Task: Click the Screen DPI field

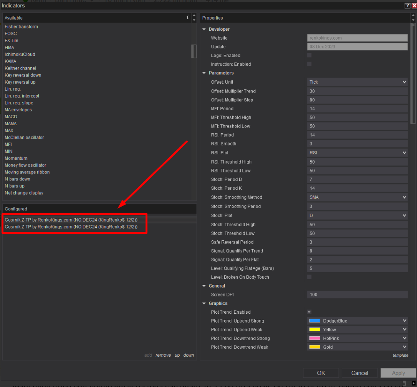Action: point(357,295)
